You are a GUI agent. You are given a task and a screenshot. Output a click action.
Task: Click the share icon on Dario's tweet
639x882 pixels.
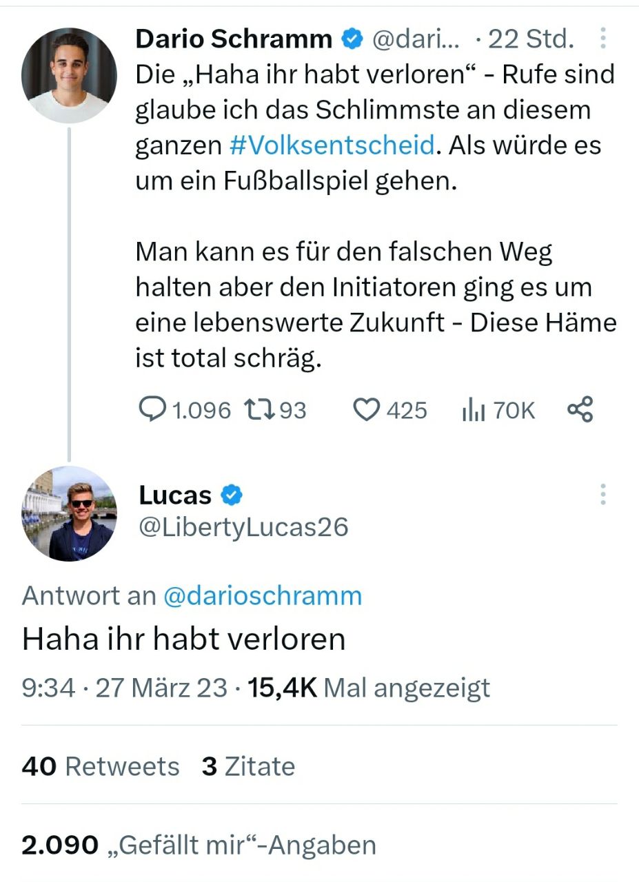580,409
